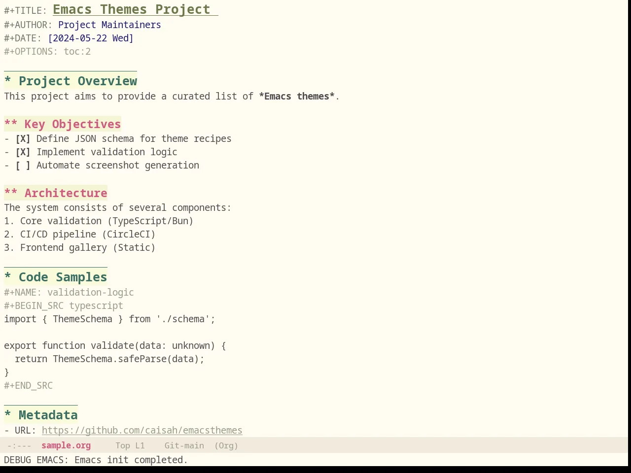Click the sample.org buffer name in mode line
The image size is (631, 473).
click(x=66, y=445)
